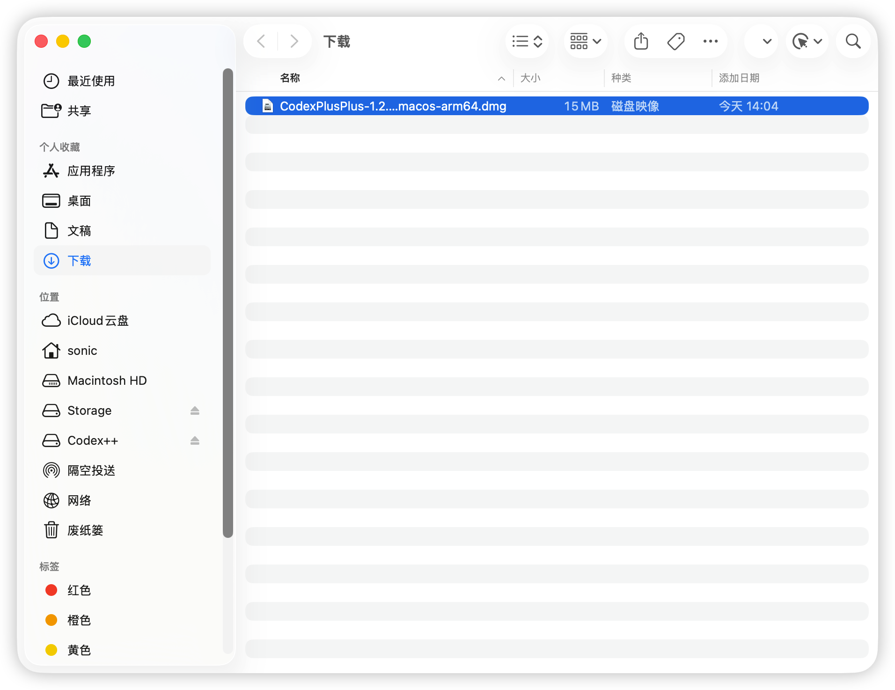Click the orange tag color dot
This screenshot has height=690, width=895.
51,620
